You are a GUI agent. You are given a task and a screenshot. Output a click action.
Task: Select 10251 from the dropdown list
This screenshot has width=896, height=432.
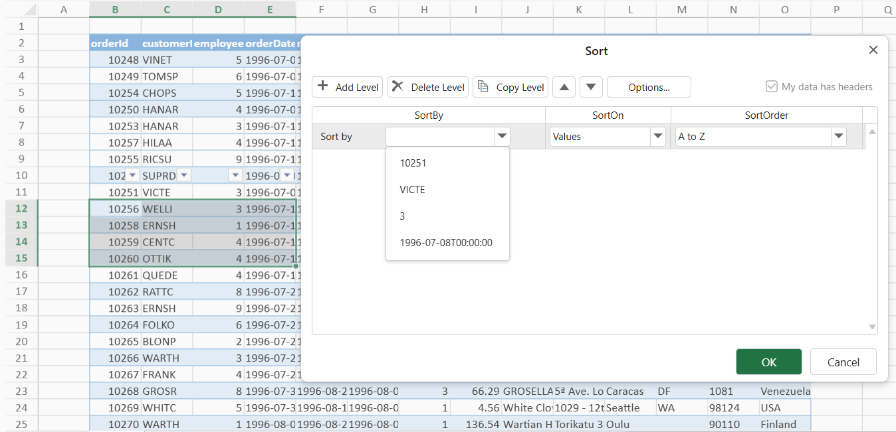(x=413, y=163)
